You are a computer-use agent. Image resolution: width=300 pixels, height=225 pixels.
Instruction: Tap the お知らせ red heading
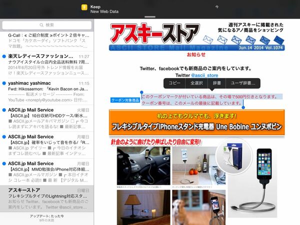click(x=196, y=54)
